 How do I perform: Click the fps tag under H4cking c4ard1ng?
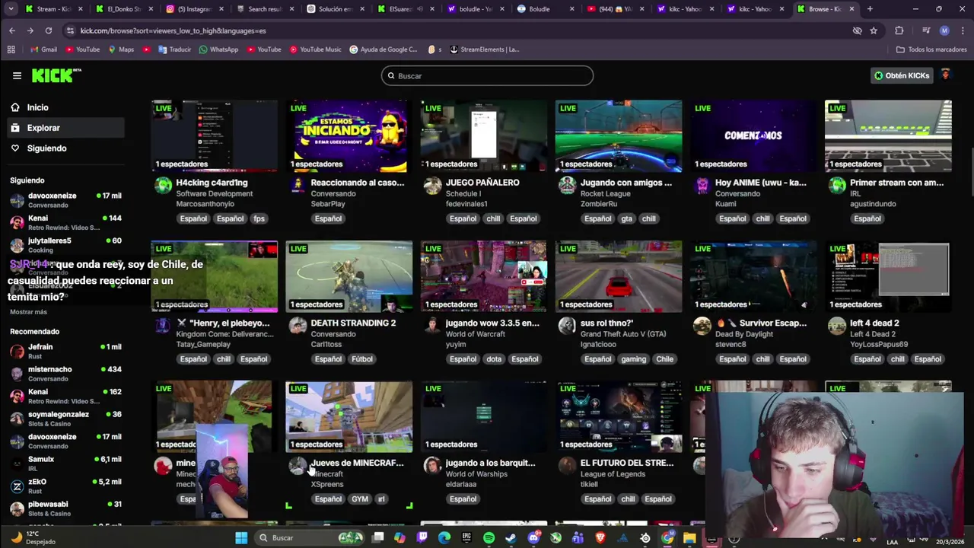[x=259, y=218]
